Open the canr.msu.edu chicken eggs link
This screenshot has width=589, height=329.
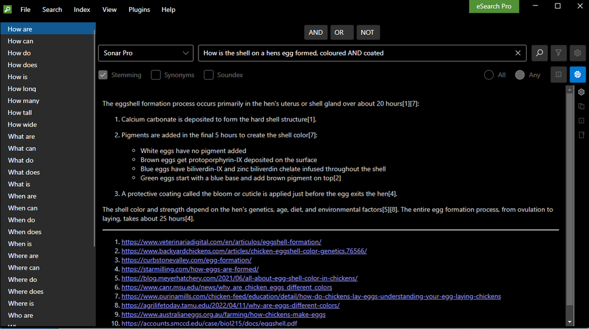pos(227,287)
